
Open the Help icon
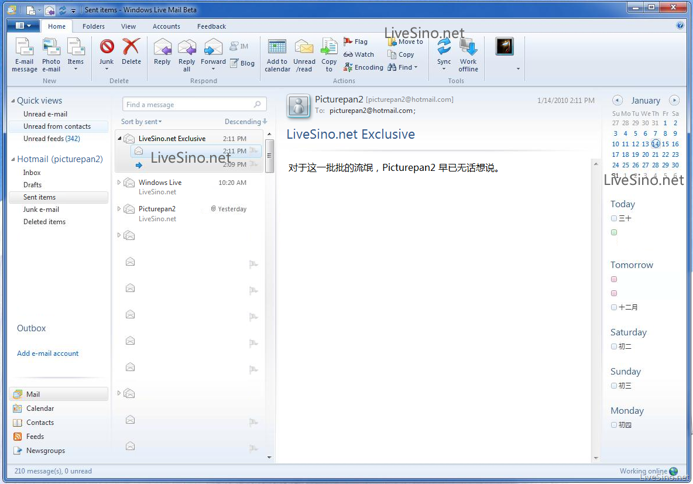[680, 26]
